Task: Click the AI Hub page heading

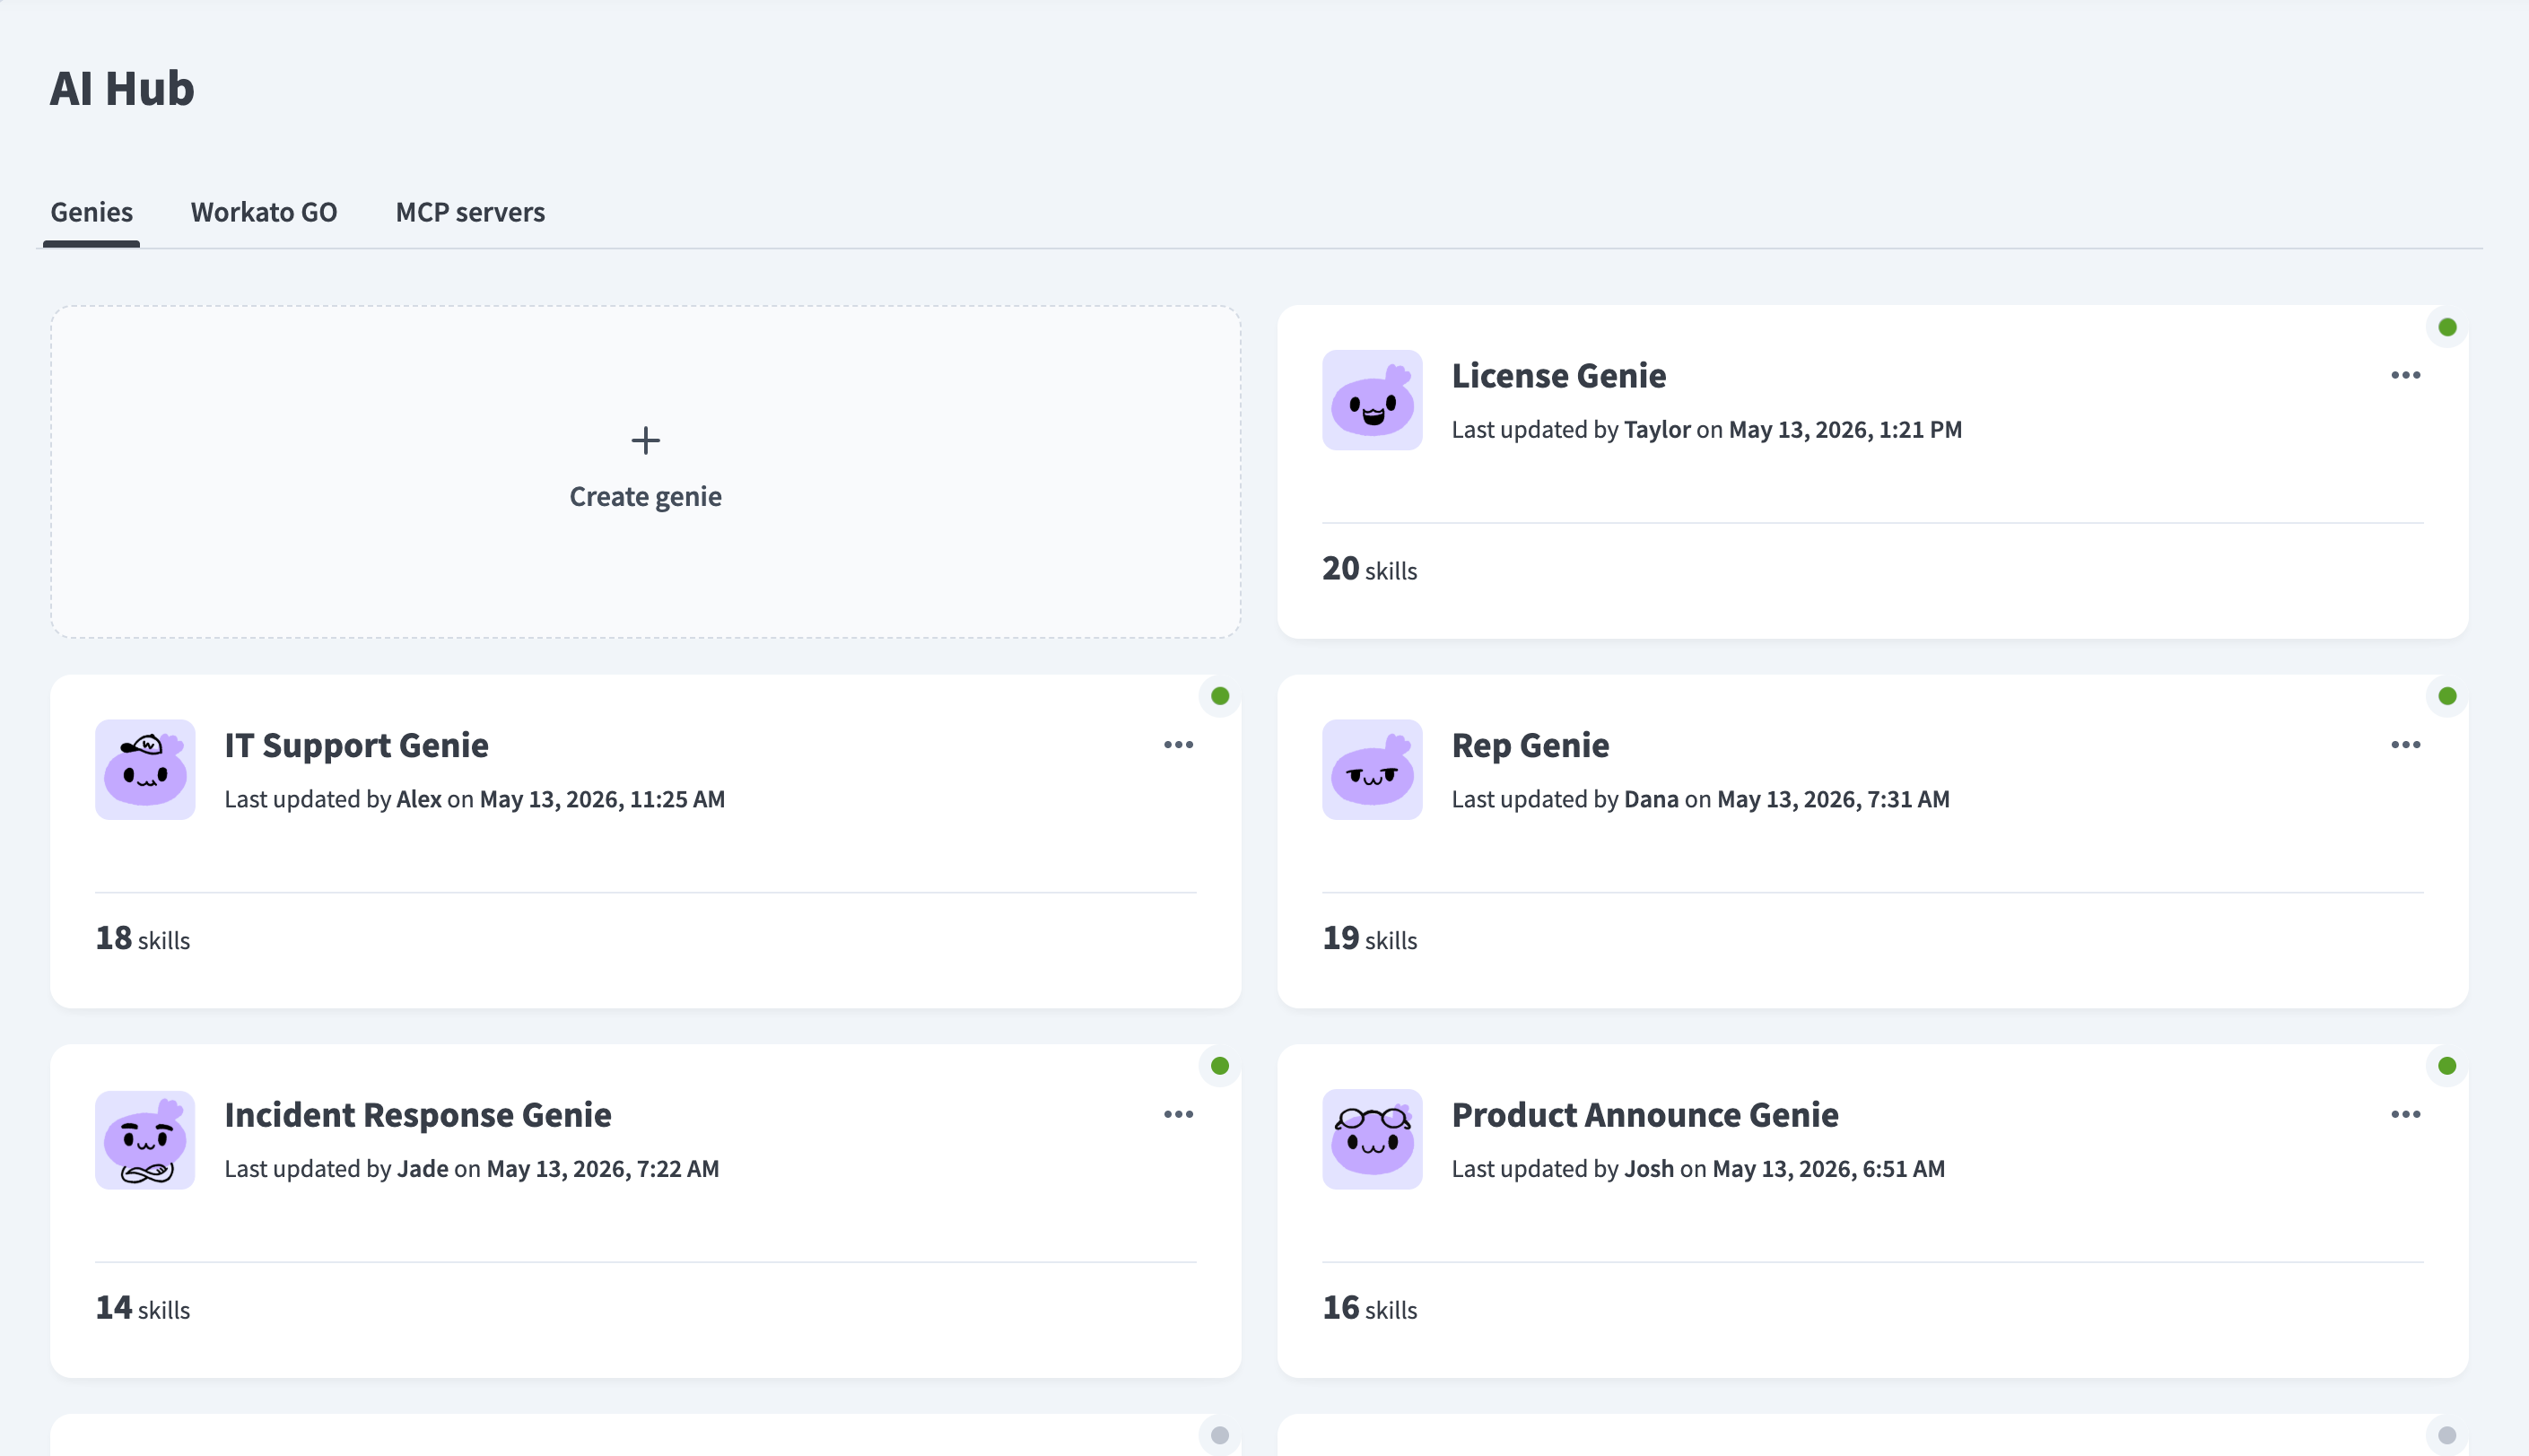Action: [122, 88]
